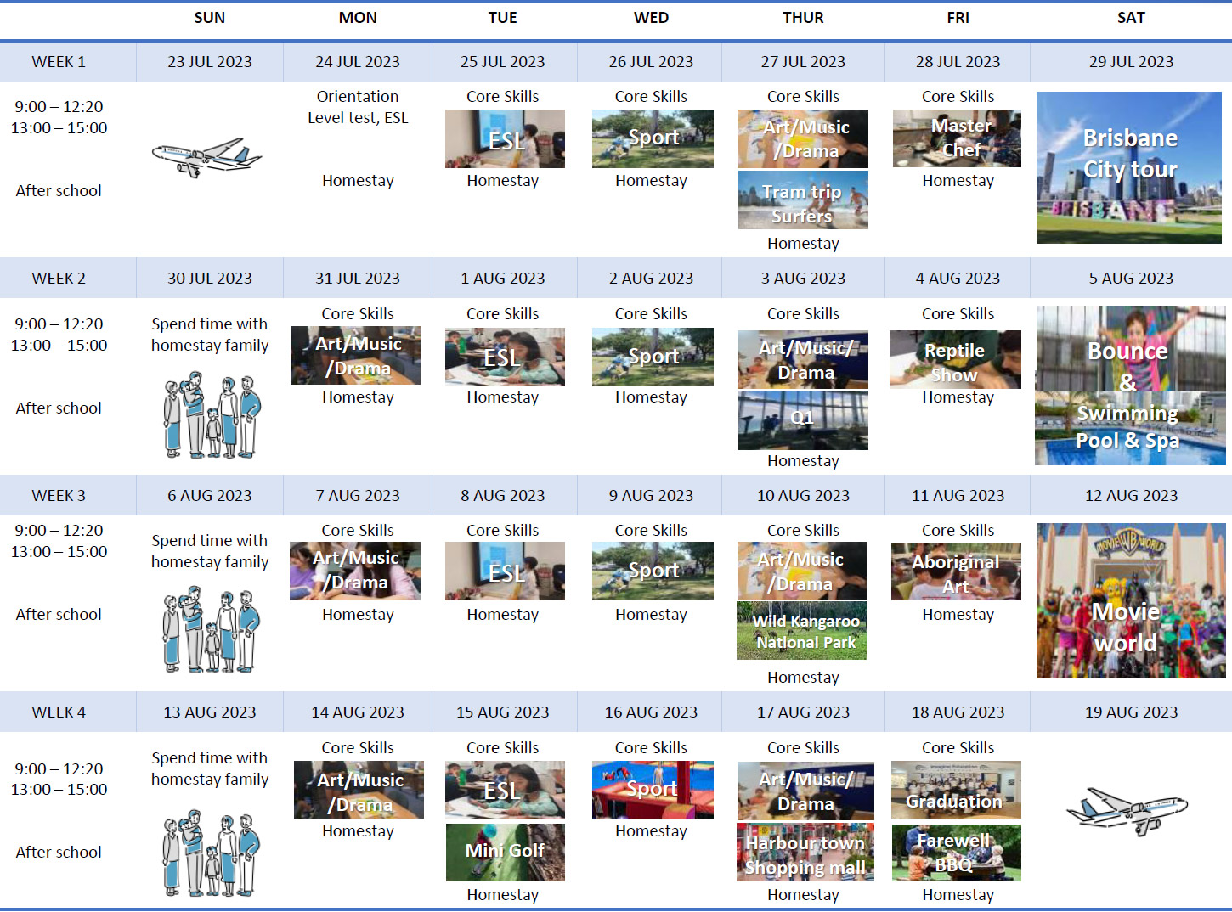The width and height of the screenshot is (1232, 912).
Task: Click the SAT column header
Action: [x=1131, y=18]
